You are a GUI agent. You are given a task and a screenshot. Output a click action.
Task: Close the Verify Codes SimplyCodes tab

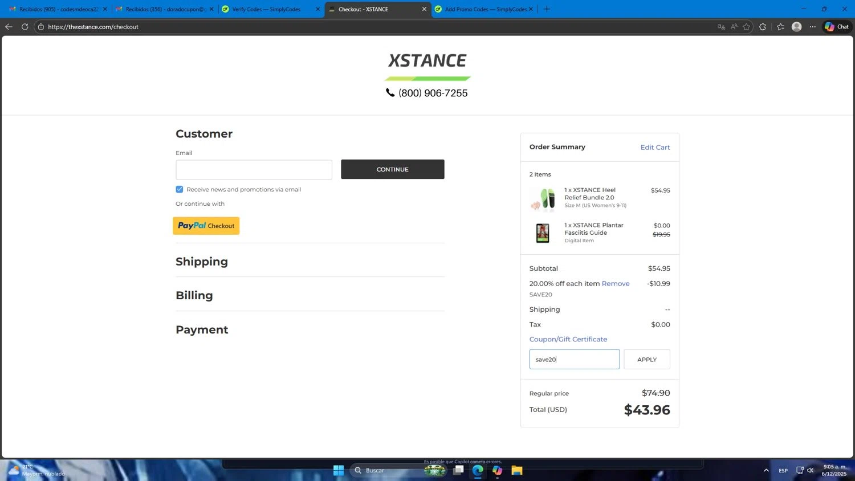(x=317, y=9)
